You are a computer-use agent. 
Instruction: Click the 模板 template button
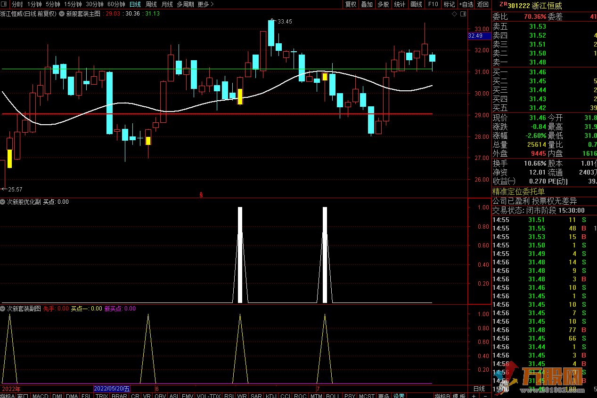coord(459,396)
